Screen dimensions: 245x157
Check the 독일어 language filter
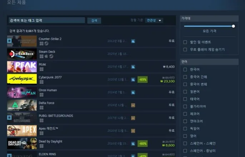[x=185, y=128]
